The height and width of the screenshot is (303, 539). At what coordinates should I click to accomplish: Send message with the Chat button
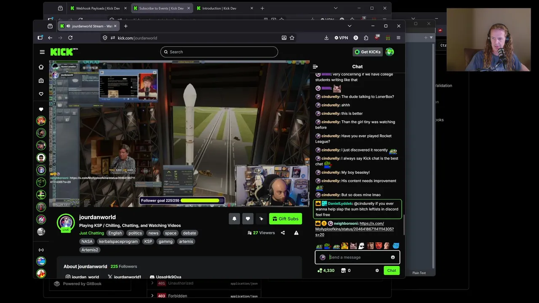coord(392,271)
